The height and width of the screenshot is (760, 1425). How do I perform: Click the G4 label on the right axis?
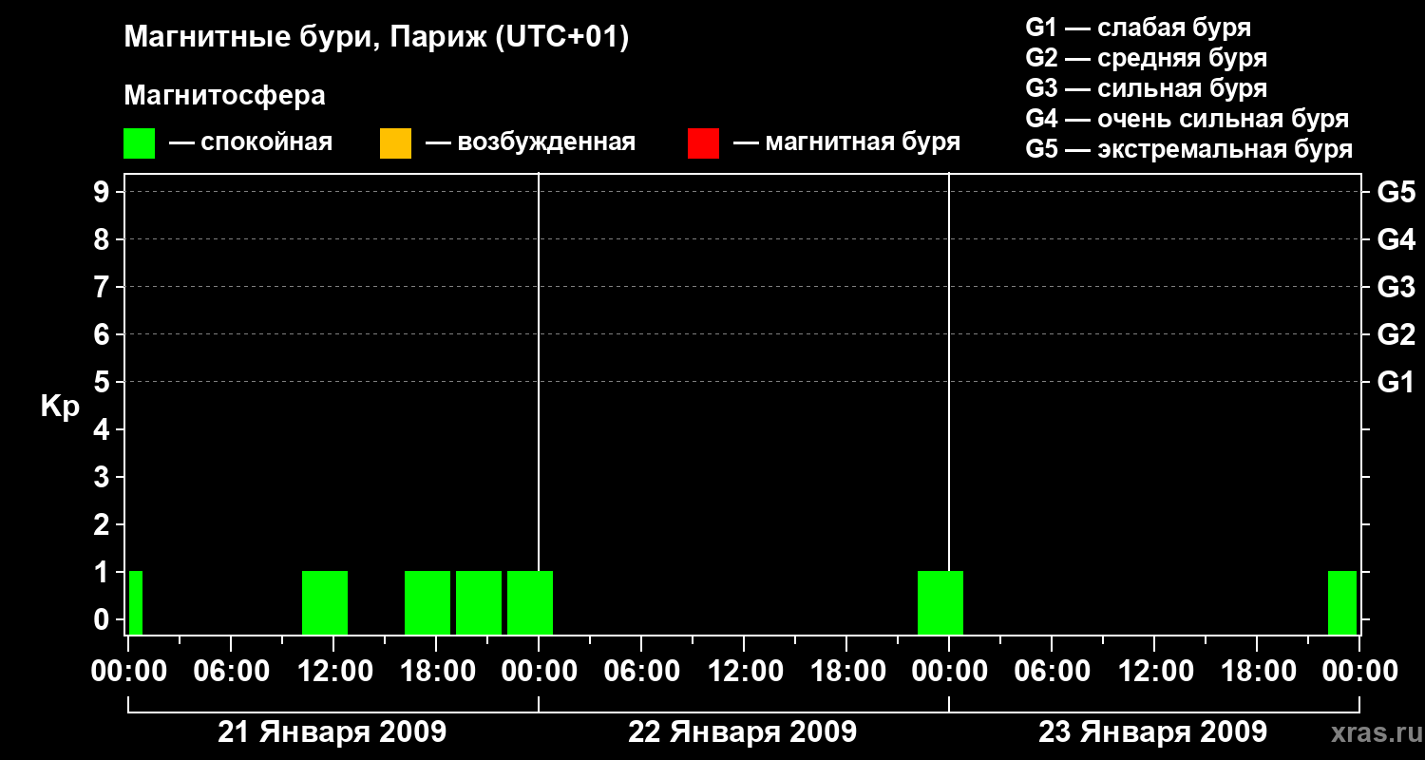point(1396,239)
